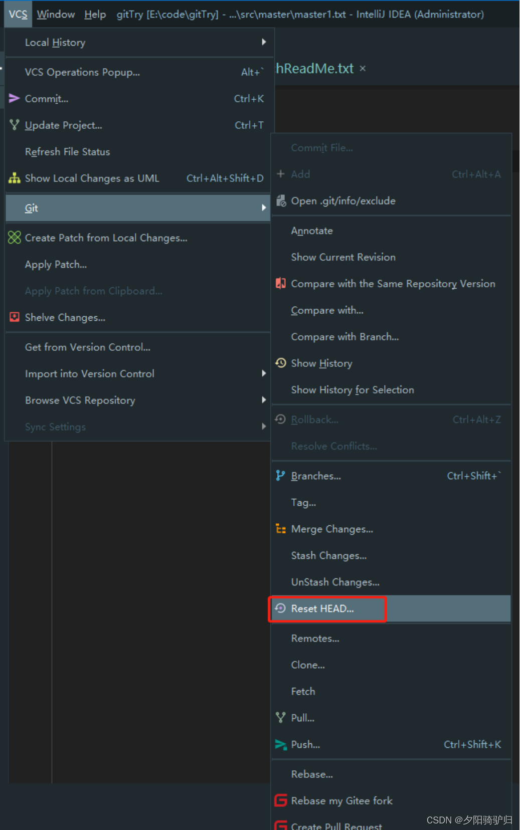Open the Help menu
The height and width of the screenshot is (830, 520).
(95, 14)
